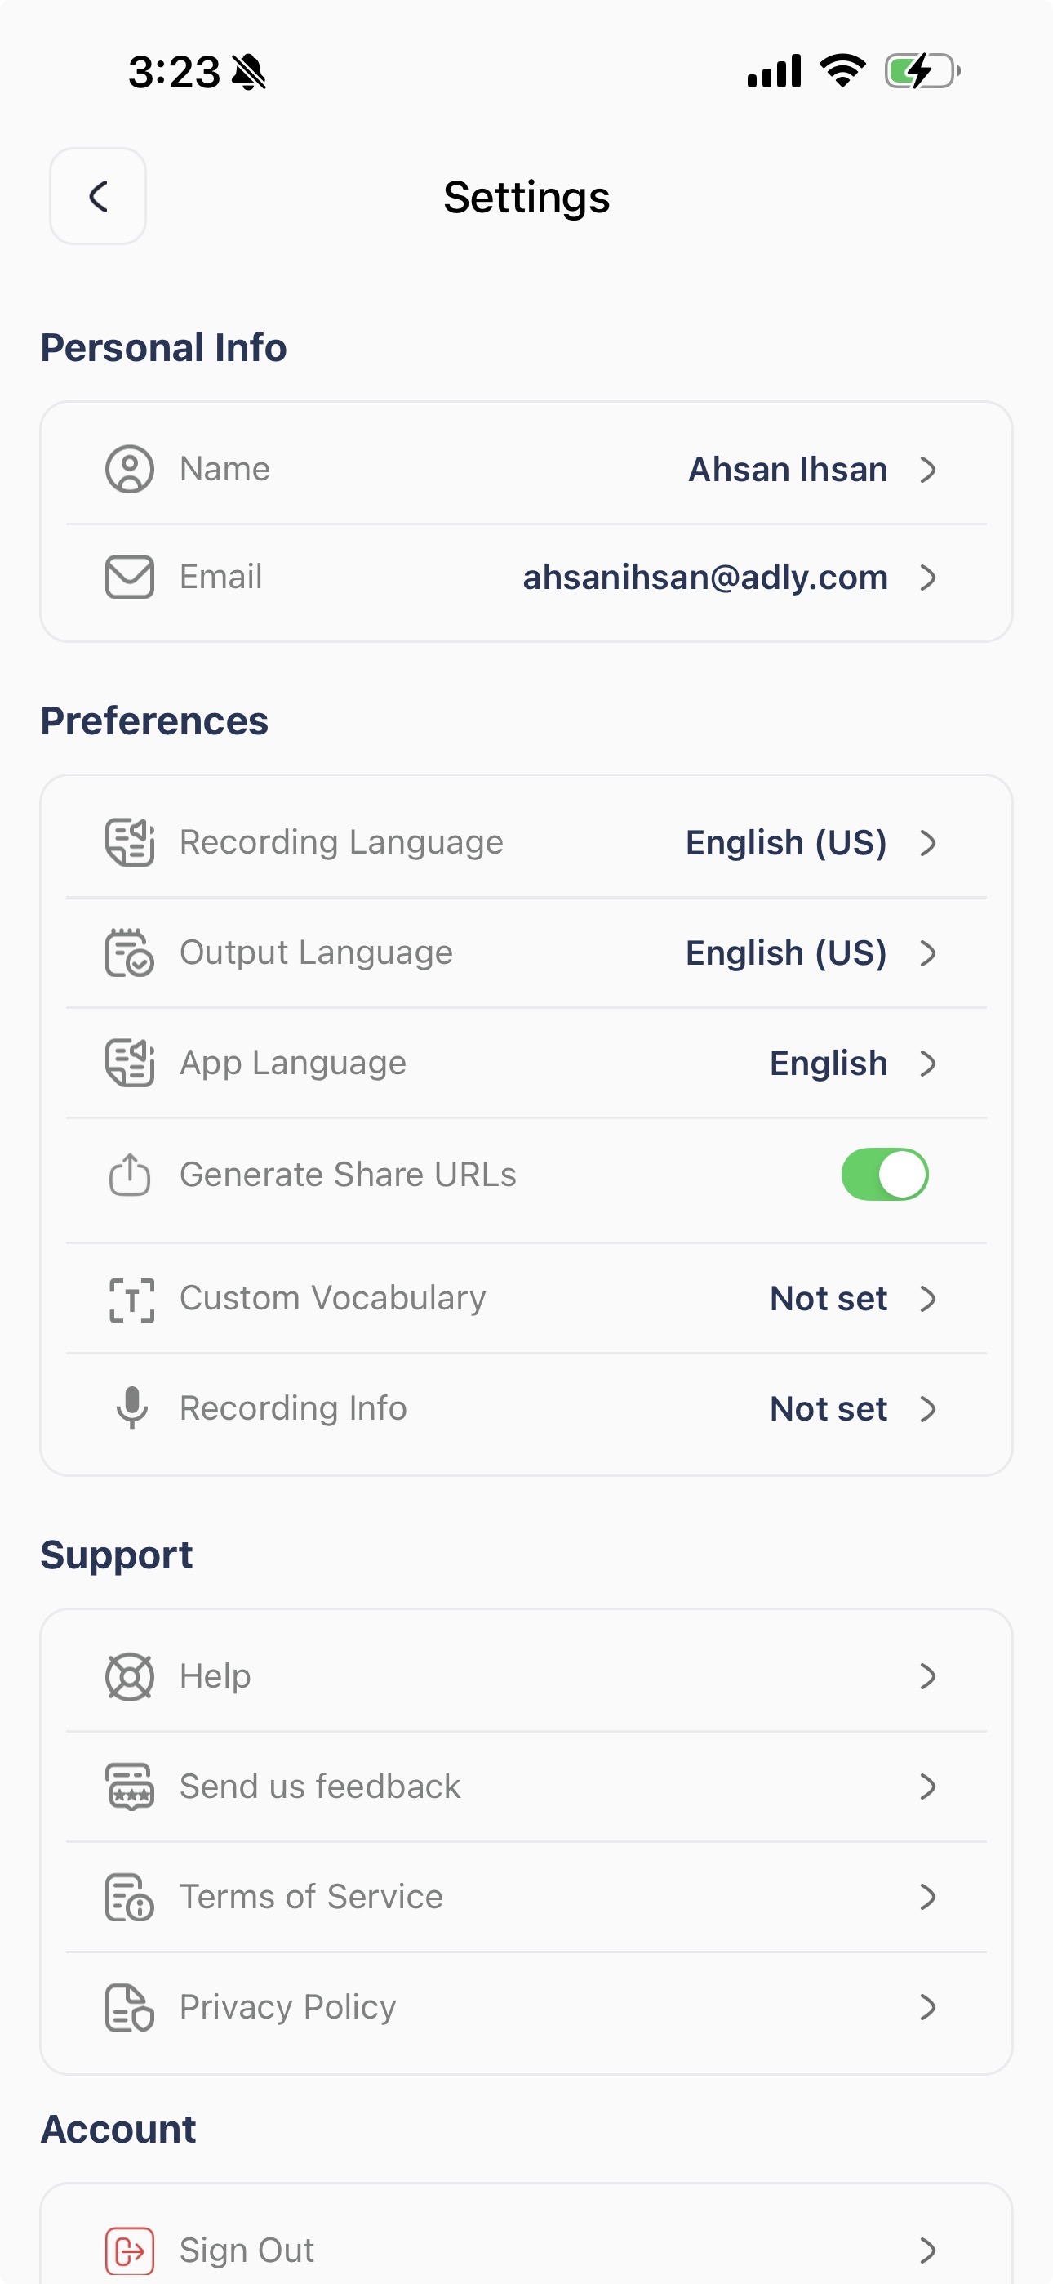The height and width of the screenshot is (2284, 1053).
Task: Toggle the Generate Share URLs switch
Action: click(x=884, y=1175)
